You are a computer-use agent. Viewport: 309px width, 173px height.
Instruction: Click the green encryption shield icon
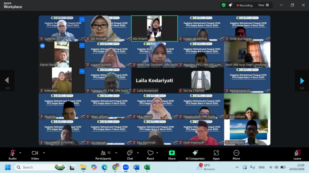coord(224,5)
